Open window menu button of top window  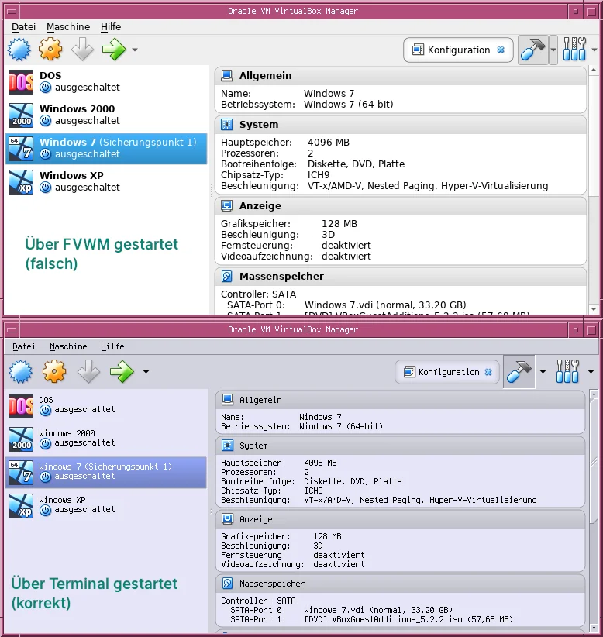point(12,11)
